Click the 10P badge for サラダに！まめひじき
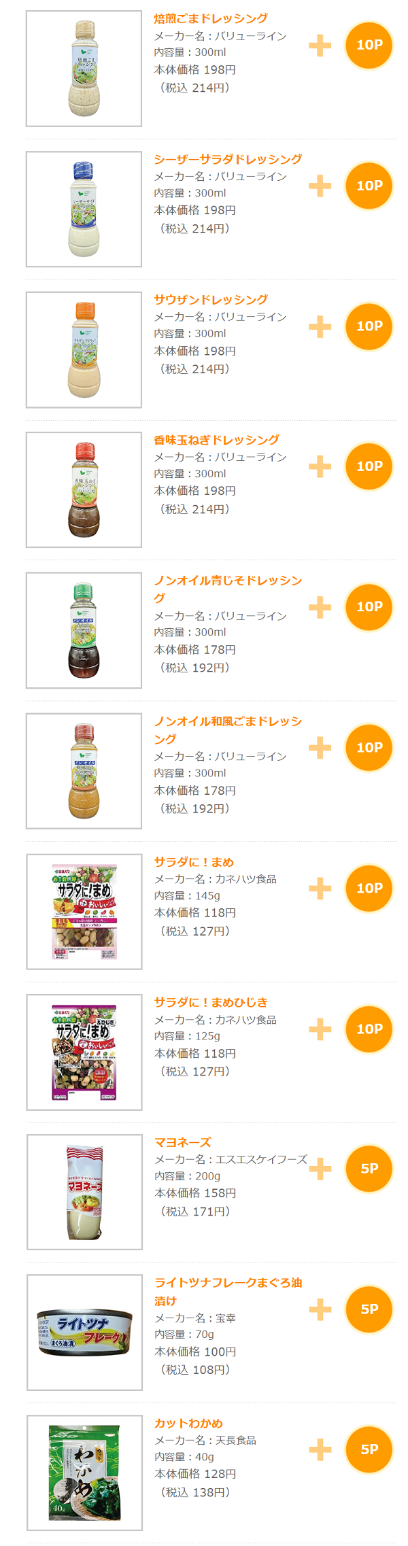 [x=369, y=1029]
